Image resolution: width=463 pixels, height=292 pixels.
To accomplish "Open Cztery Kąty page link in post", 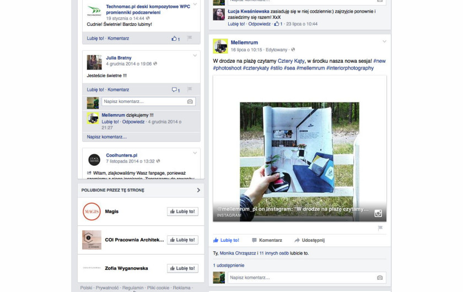I will pyautogui.click(x=291, y=61).
